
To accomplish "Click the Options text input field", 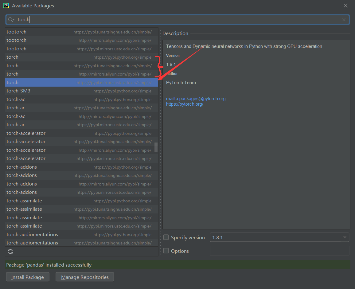I will tap(279, 251).
